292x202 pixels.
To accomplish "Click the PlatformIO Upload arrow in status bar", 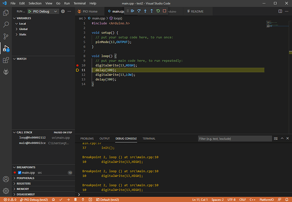I will click(x=69, y=199).
